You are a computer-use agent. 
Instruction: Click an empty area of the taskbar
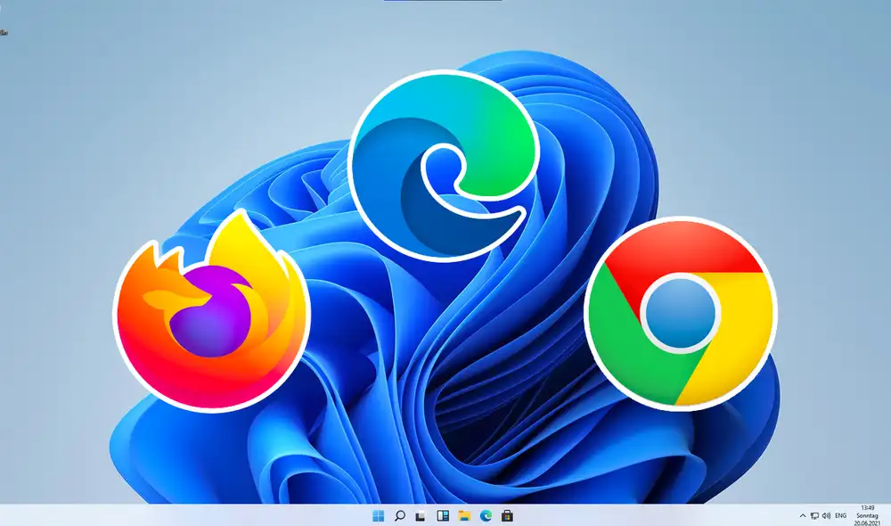coord(624,515)
